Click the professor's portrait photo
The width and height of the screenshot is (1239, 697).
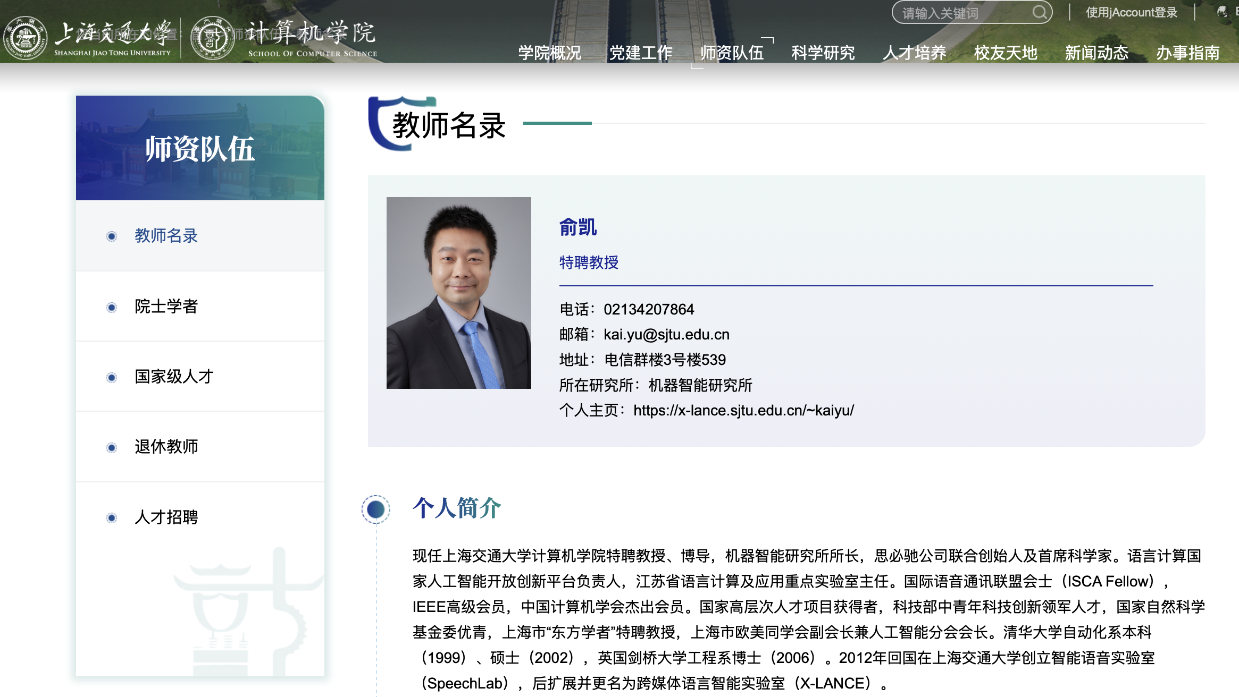coord(458,293)
